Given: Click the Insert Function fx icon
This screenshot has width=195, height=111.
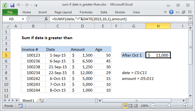Looking at the screenshot, I should (46, 19).
